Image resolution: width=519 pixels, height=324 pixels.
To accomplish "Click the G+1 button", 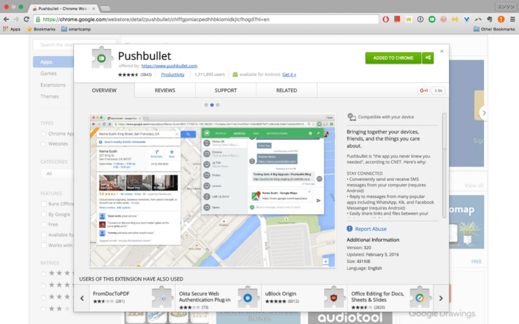I will point(424,91).
